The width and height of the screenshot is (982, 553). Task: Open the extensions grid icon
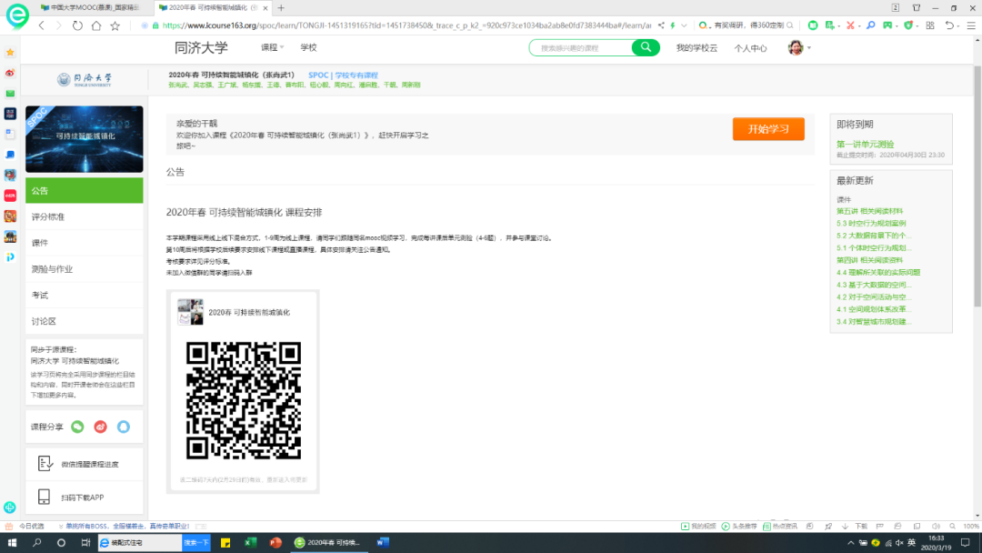930,25
